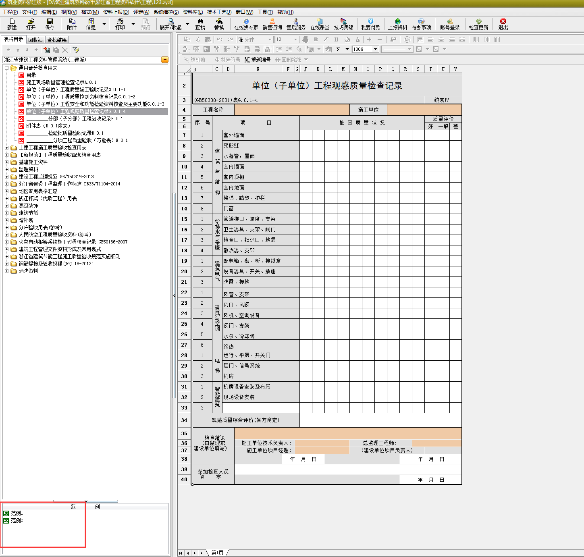Open 销售咨询 sales consultation
This screenshot has width=584, height=557.
(272, 24)
